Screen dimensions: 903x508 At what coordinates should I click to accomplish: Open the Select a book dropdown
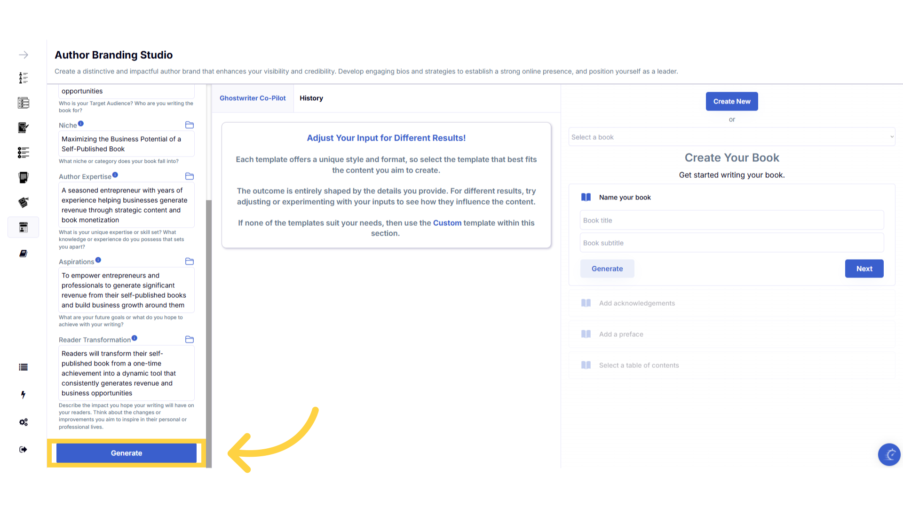[x=731, y=137]
